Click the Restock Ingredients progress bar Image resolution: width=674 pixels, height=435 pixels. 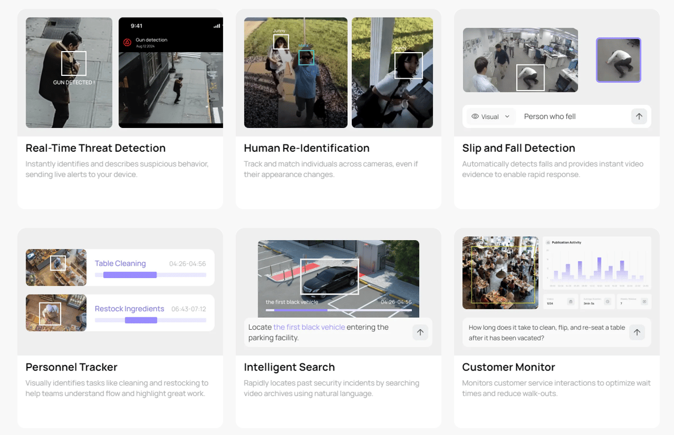tap(150, 320)
